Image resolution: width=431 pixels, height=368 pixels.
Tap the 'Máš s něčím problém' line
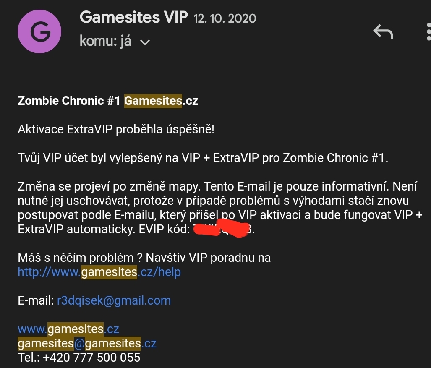click(x=144, y=258)
